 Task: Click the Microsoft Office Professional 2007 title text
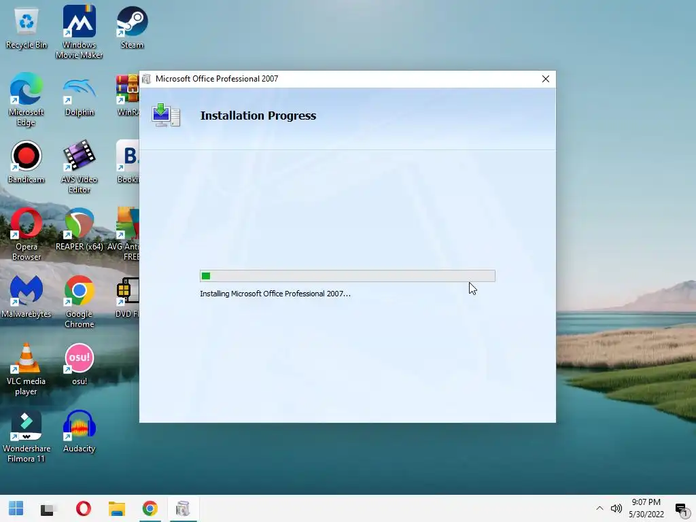(217, 79)
